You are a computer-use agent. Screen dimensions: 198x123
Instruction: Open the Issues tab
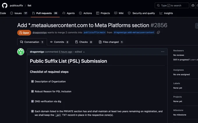(x=19, y=13)
